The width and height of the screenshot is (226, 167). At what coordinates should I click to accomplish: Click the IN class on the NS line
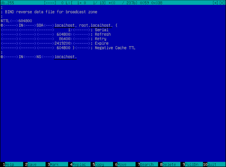click(x=21, y=57)
